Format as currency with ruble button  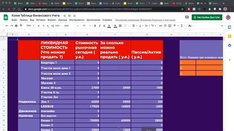[x=39, y=26]
